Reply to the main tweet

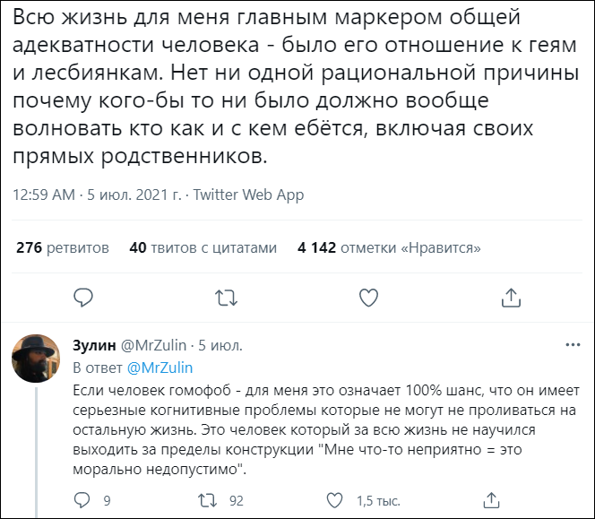[83, 297]
